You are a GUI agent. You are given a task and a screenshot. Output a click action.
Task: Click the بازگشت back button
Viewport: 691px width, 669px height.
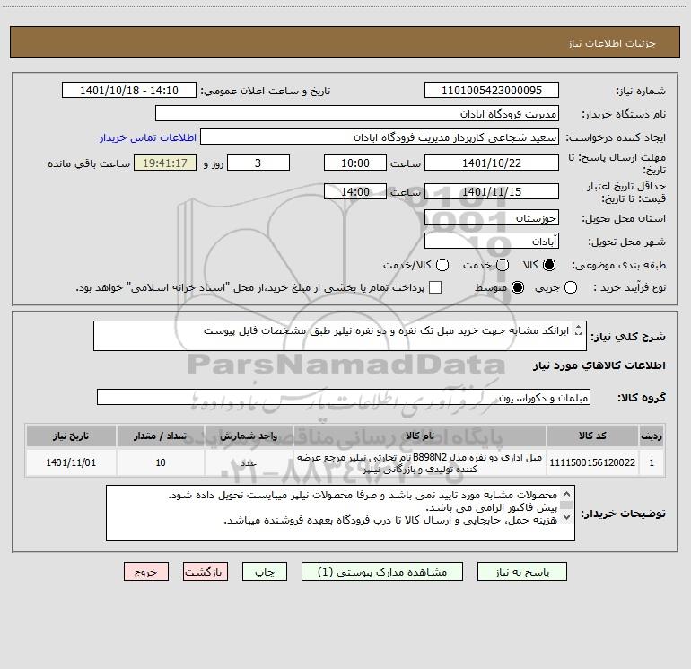(x=206, y=572)
